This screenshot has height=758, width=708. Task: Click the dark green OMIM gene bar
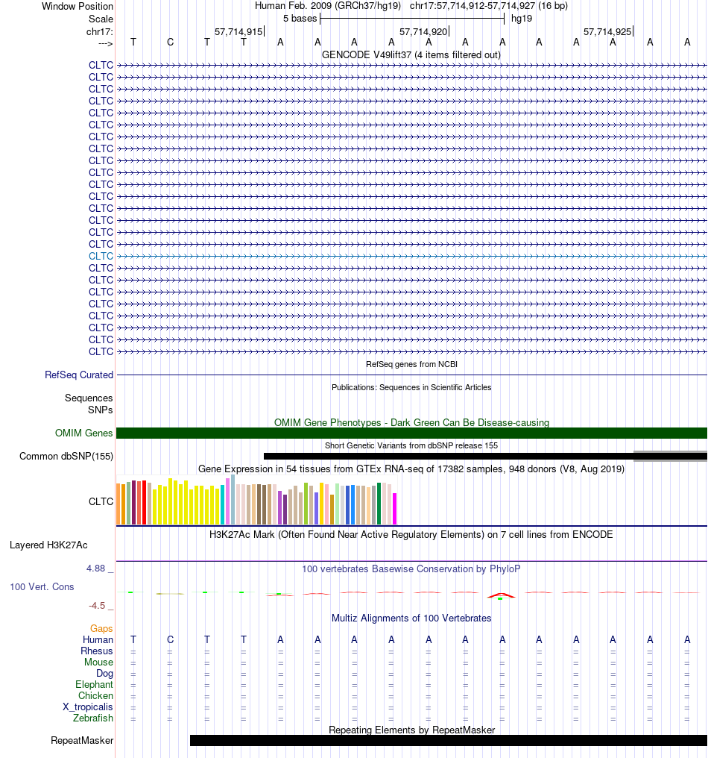[x=412, y=433]
